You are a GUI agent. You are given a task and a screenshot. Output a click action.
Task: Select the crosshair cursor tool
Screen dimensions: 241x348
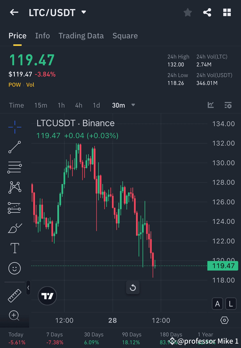15,126
